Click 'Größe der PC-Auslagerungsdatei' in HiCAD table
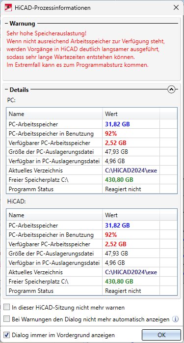The height and width of the screenshot is (343, 184). click(x=52, y=254)
